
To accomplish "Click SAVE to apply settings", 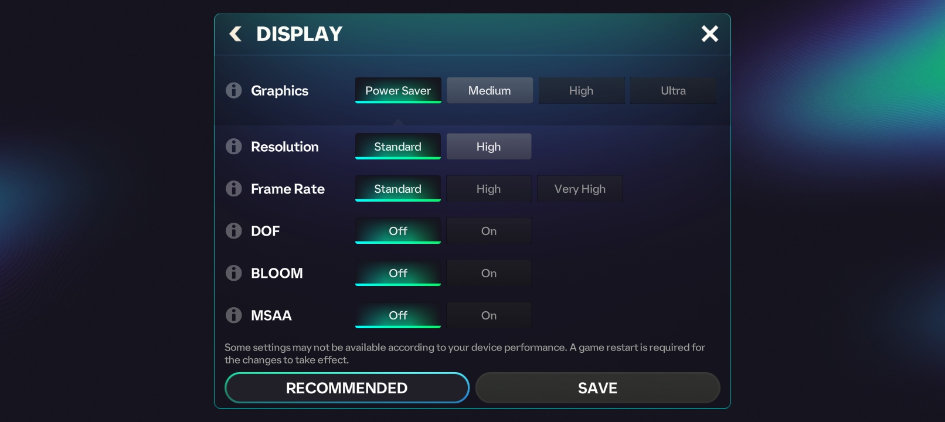I will click(597, 388).
